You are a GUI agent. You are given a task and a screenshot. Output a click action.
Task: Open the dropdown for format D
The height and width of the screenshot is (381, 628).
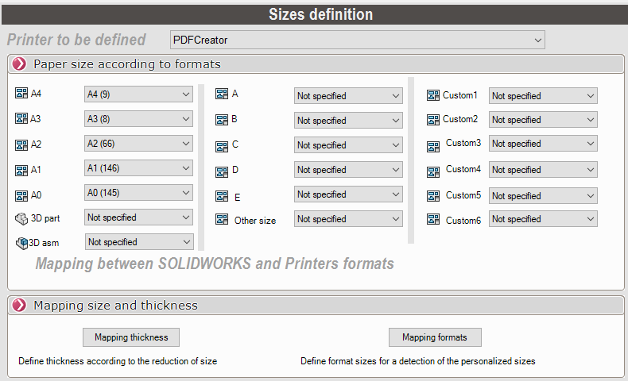348,170
